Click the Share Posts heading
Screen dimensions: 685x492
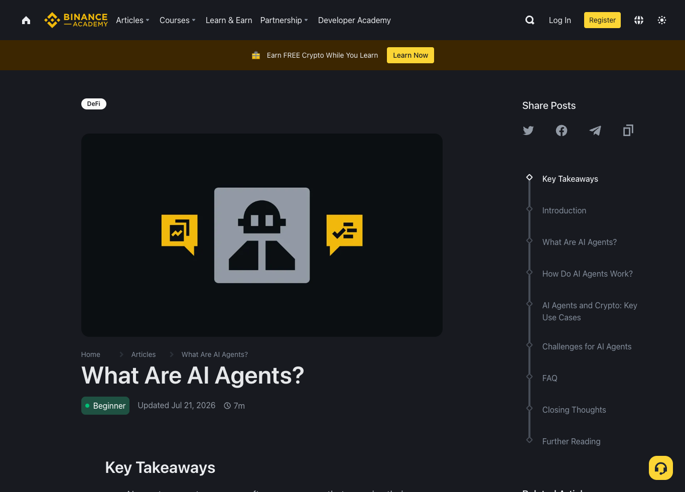point(549,105)
